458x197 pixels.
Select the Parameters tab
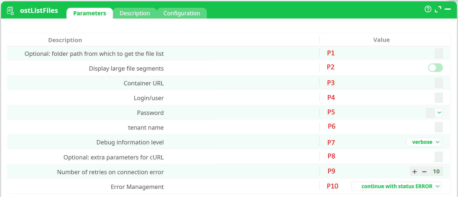click(90, 13)
